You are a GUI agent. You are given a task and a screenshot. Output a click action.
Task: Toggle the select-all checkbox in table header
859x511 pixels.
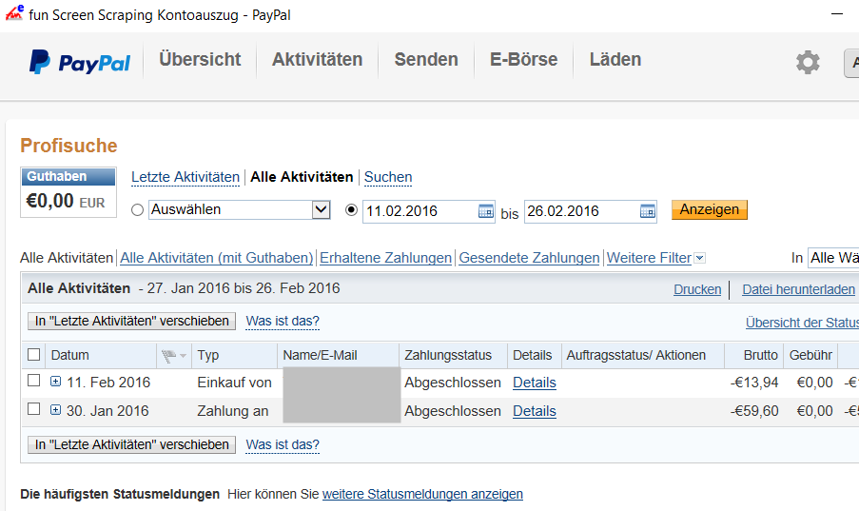[x=34, y=355]
